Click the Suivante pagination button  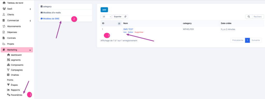[x=256, y=40]
